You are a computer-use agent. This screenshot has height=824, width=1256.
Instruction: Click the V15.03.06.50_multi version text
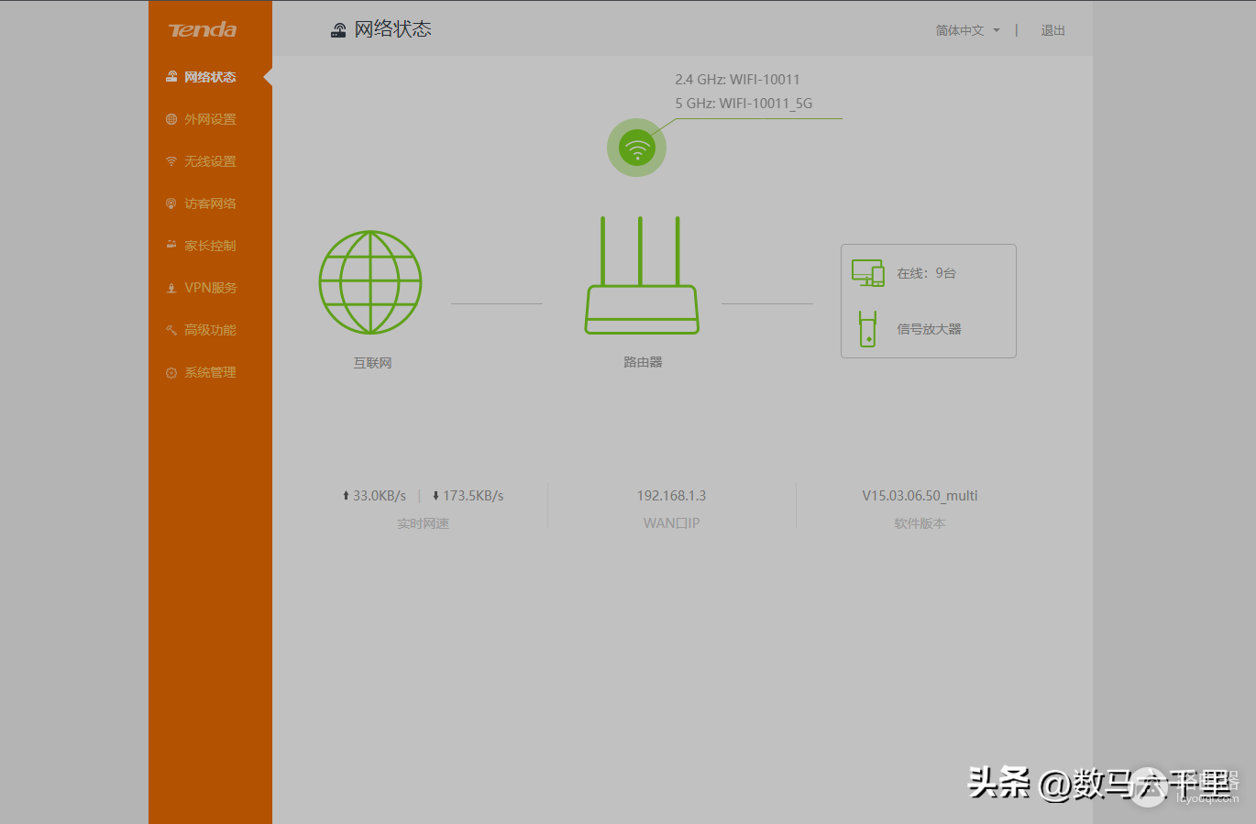pos(920,496)
